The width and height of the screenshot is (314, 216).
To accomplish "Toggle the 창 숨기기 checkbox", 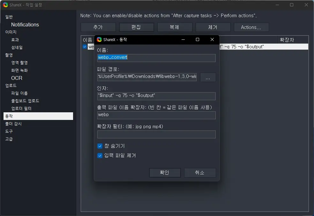I will click(x=100, y=146).
